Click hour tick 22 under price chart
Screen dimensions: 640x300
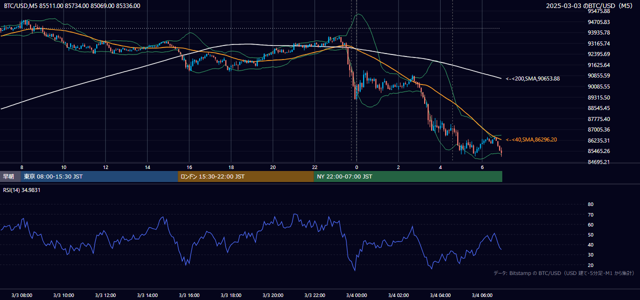[x=314, y=166]
